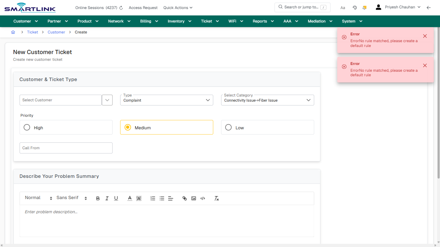Navigate to Customer via the breadcrumb link
The width and height of the screenshot is (440, 247).
pyautogui.click(x=56, y=32)
